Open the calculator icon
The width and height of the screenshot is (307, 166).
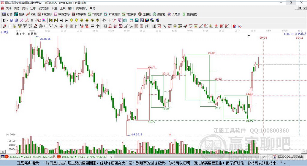[136, 20]
